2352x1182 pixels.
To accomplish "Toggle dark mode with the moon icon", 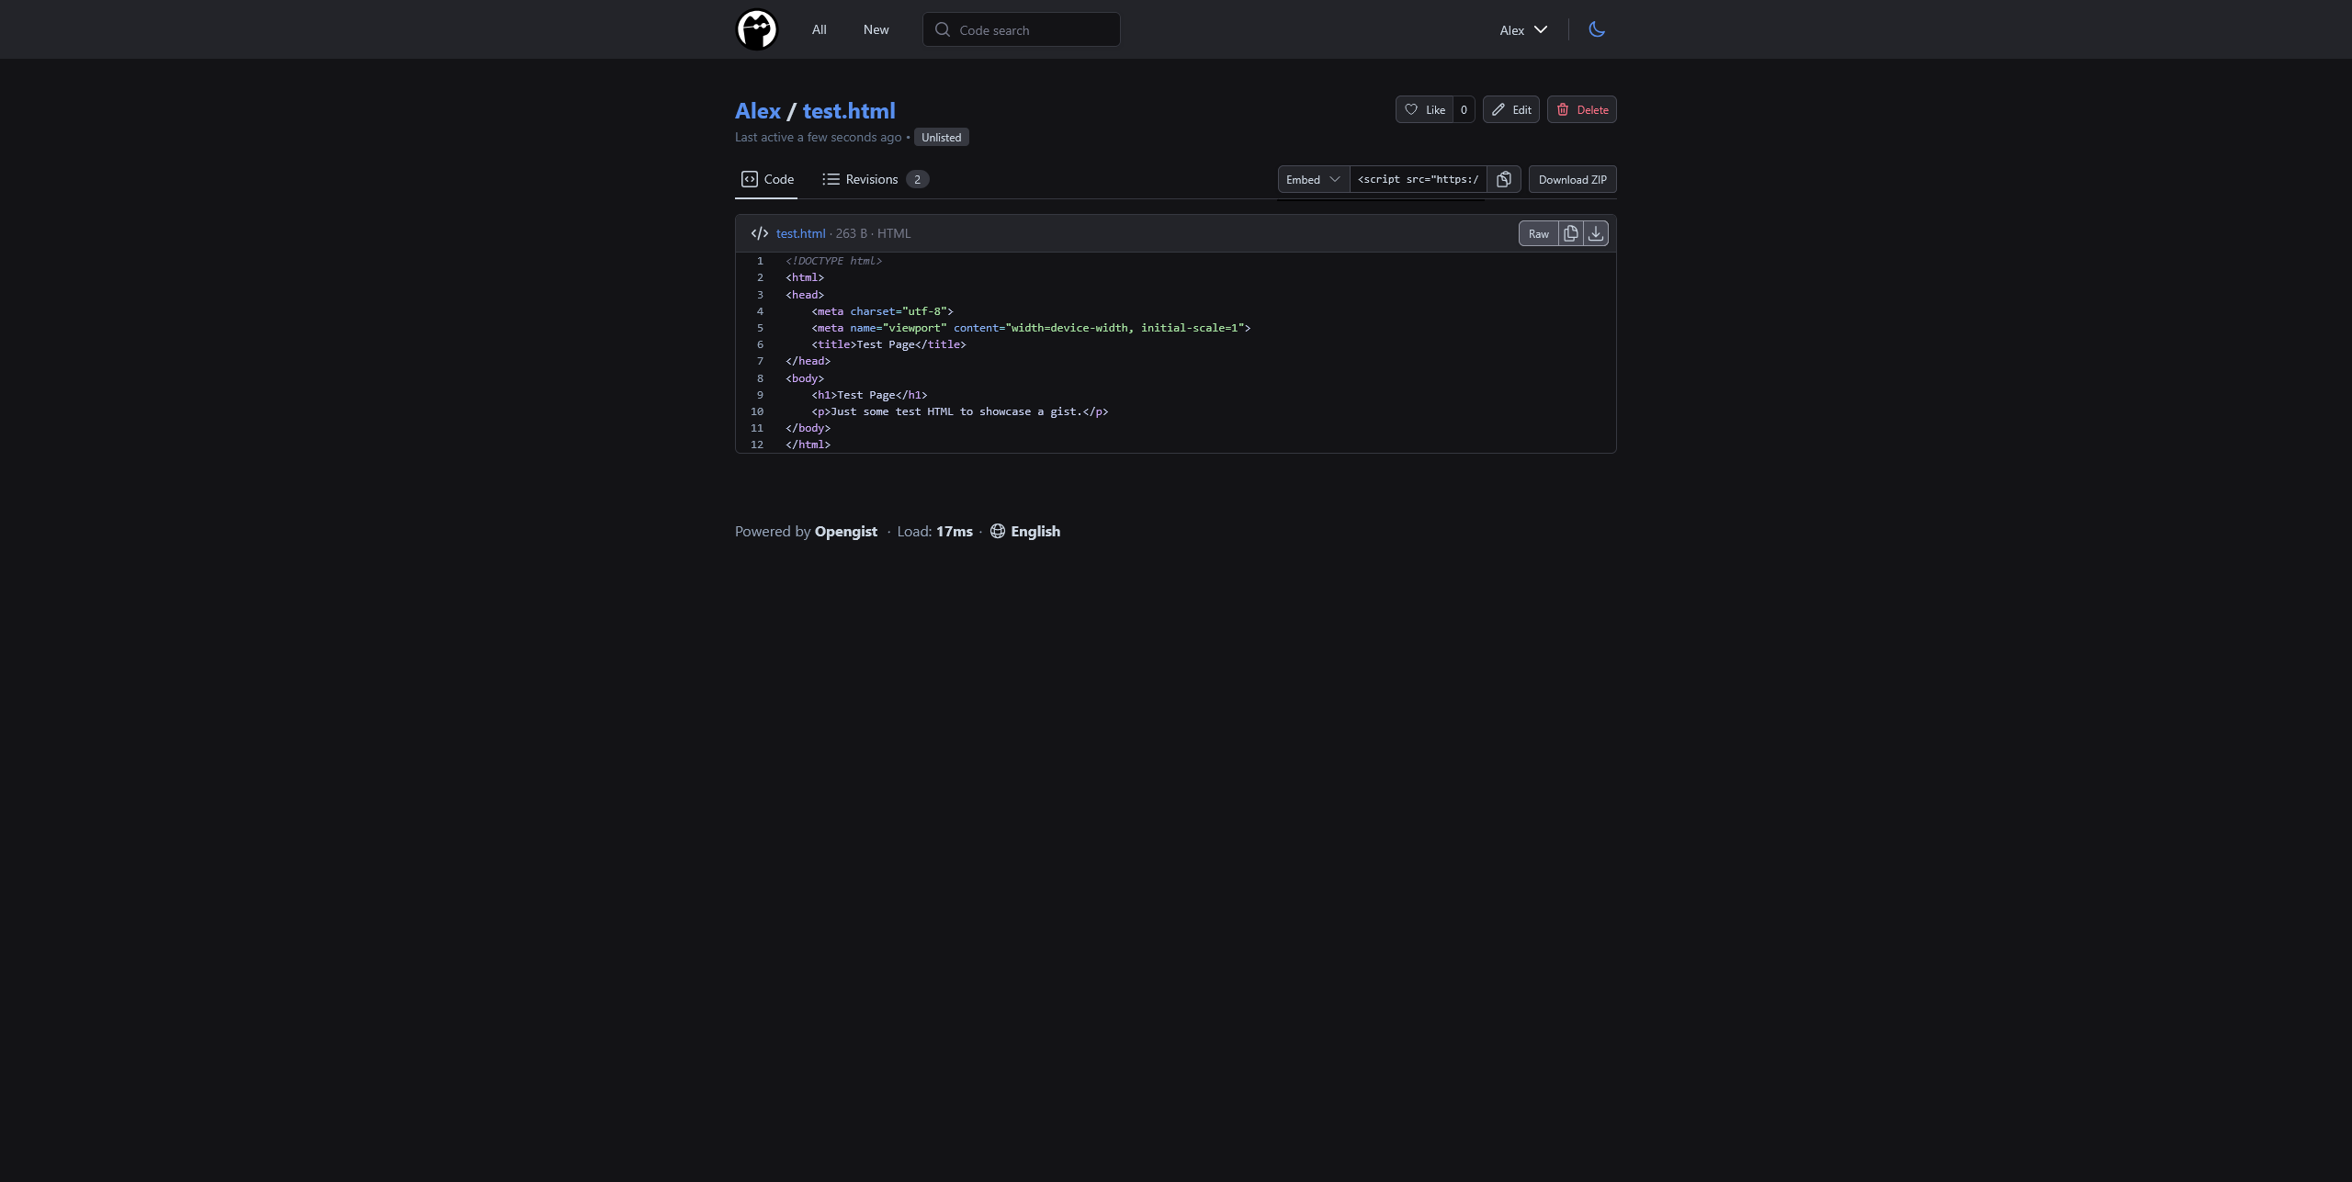I will [1597, 29].
